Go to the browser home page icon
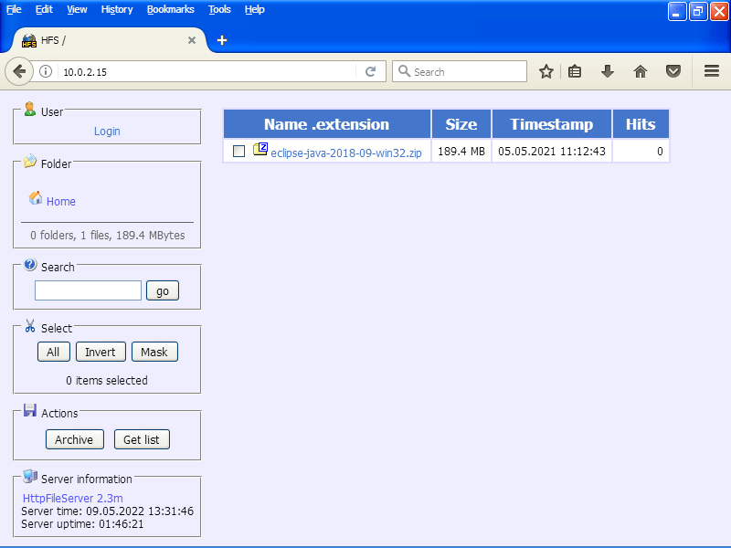This screenshot has width=731, height=548. point(641,71)
